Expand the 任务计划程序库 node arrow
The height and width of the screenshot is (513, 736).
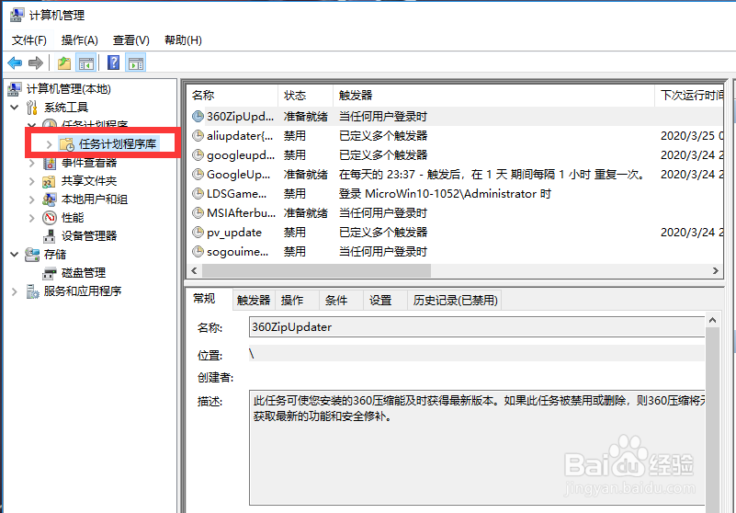click(x=49, y=144)
